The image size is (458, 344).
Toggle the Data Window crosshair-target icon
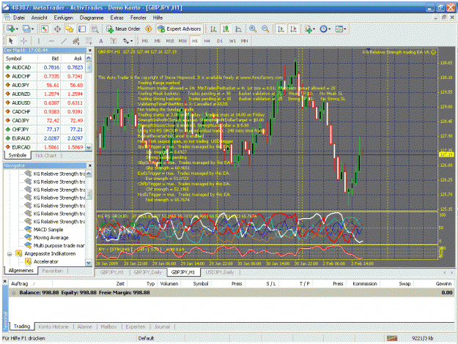[x=57, y=29]
